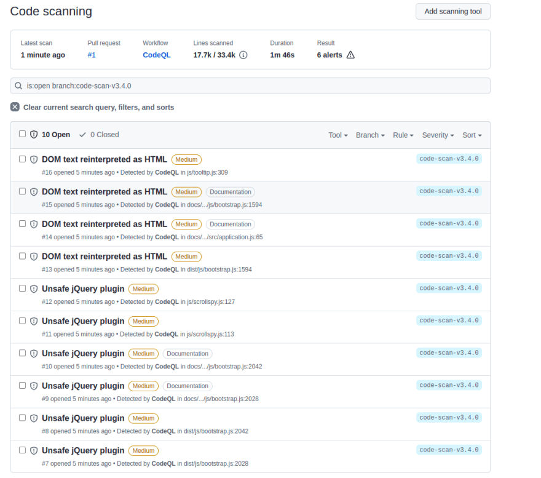
Task: Click shield icon of alert #9
Action: pos(34,386)
